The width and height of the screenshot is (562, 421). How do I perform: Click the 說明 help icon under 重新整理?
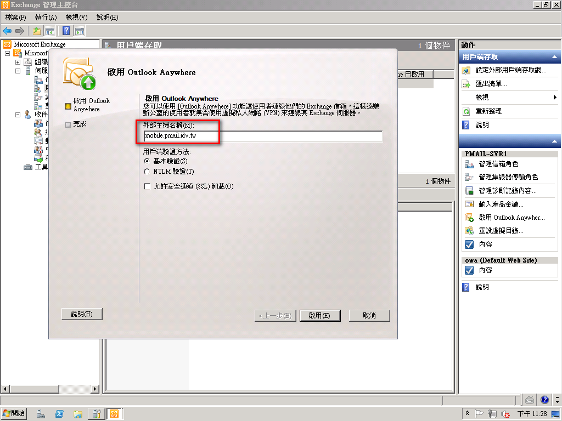tap(466, 125)
